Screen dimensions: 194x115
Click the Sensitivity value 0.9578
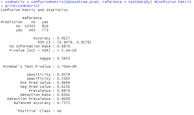click(63, 74)
